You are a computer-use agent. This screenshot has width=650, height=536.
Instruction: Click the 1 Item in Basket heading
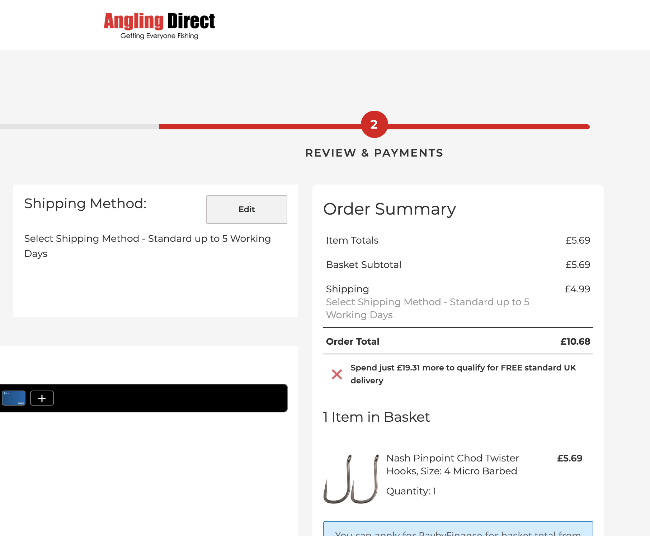click(376, 417)
